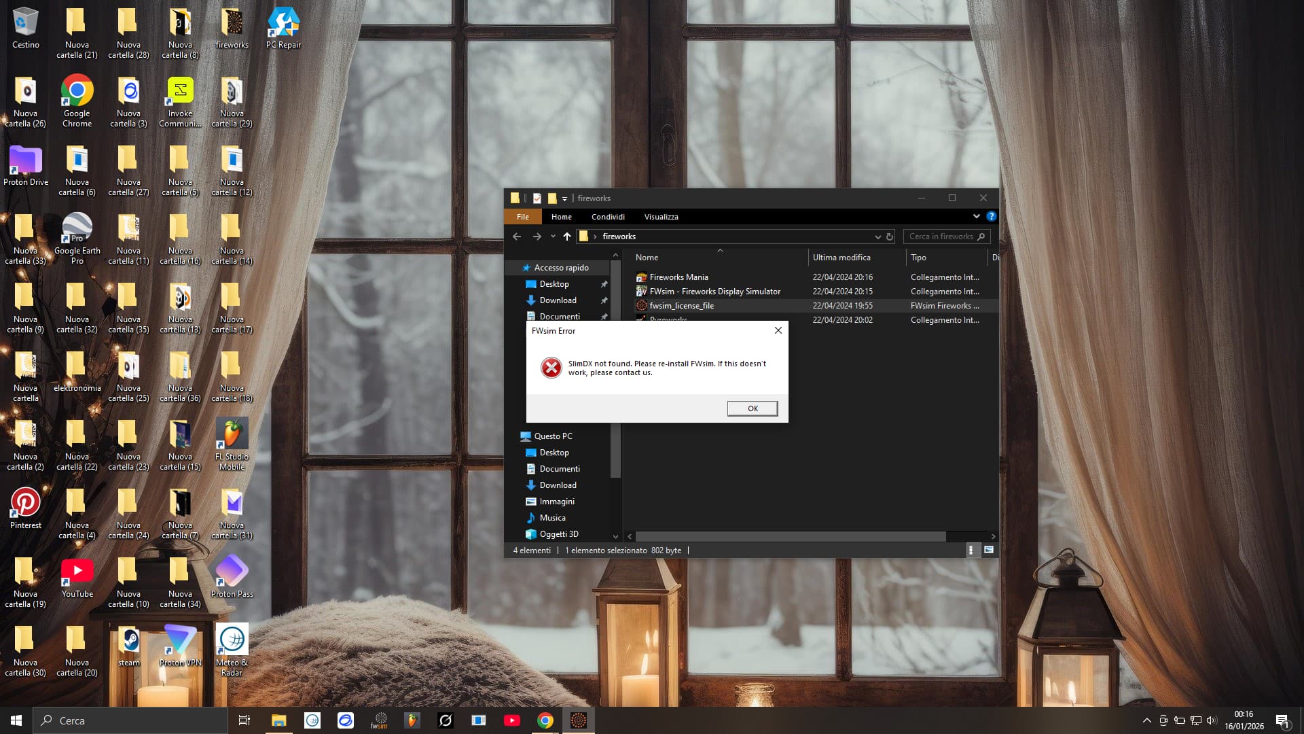Go up one folder level in Explorer

(x=566, y=237)
